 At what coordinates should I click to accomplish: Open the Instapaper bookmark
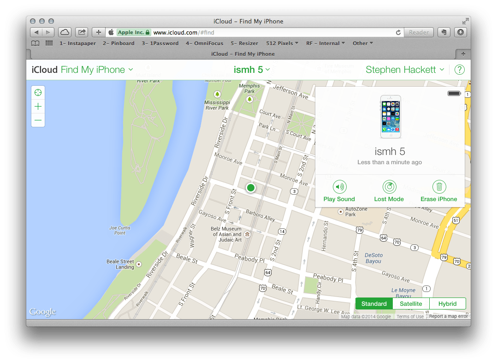tap(77, 43)
